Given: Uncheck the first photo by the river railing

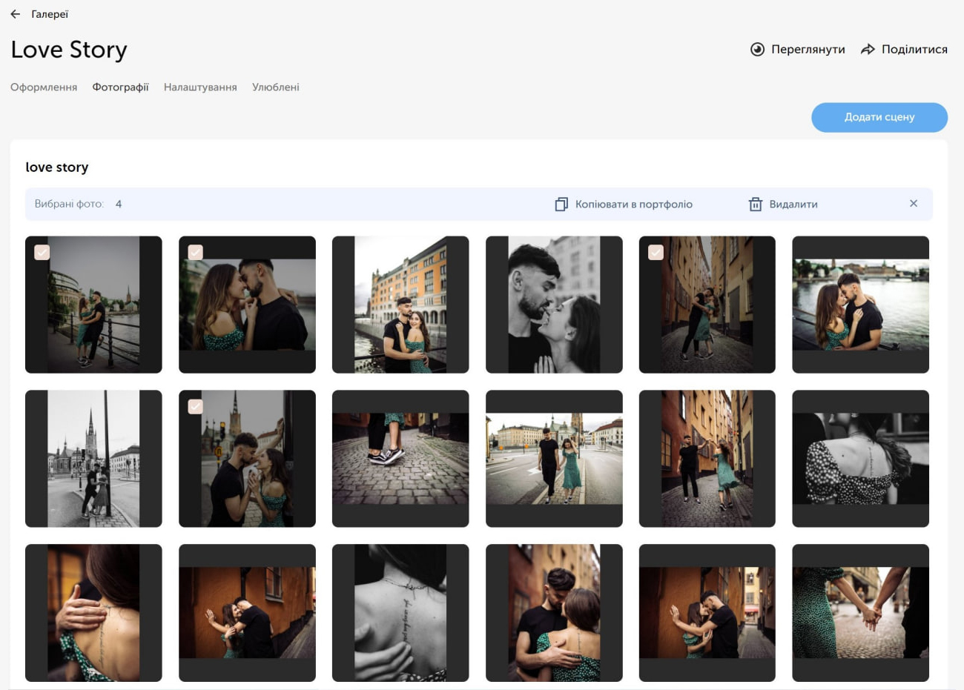Looking at the screenshot, I should click(42, 253).
